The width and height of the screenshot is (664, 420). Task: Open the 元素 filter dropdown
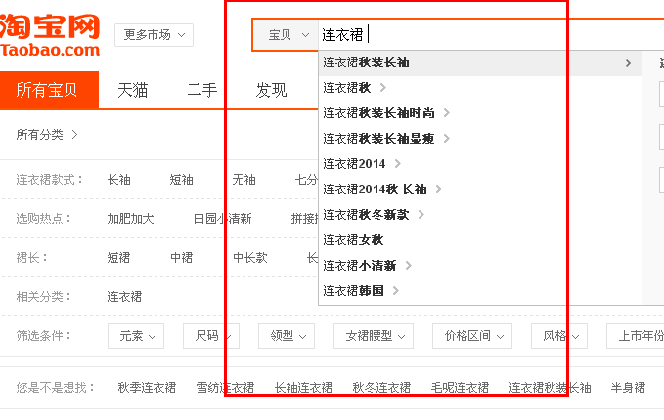[136, 336]
